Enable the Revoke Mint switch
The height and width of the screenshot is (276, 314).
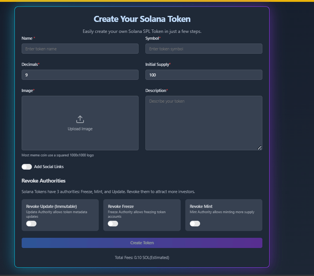pyautogui.click(x=195, y=224)
